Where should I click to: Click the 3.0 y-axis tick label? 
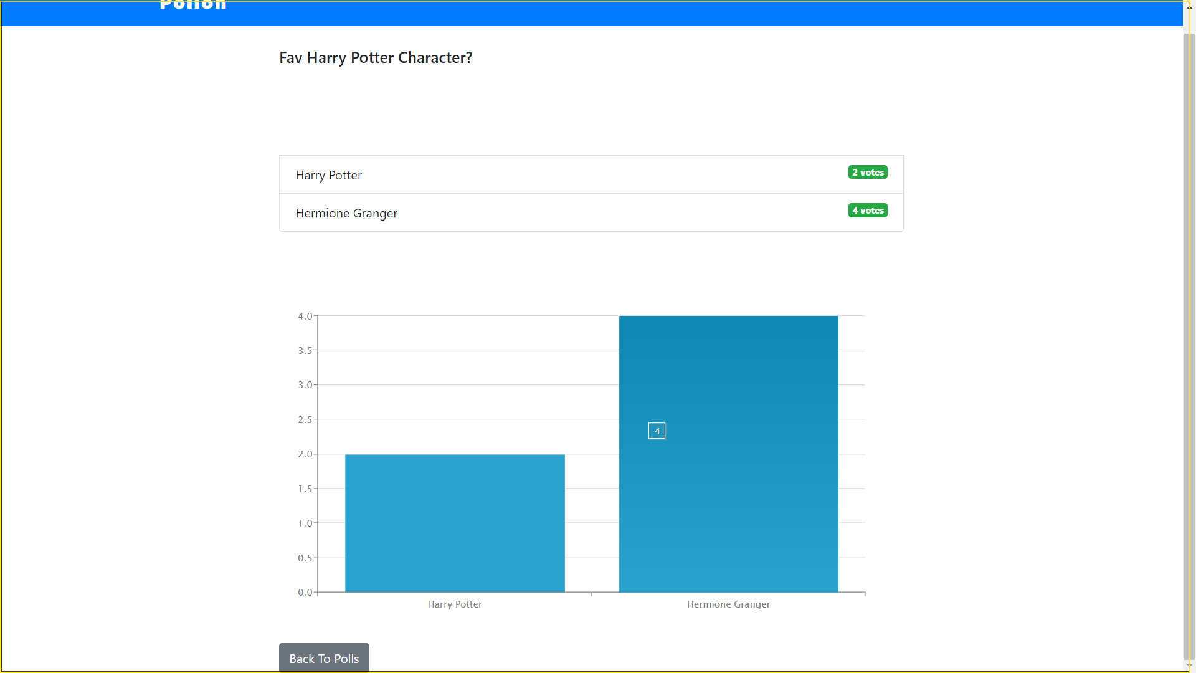pyautogui.click(x=305, y=385)
